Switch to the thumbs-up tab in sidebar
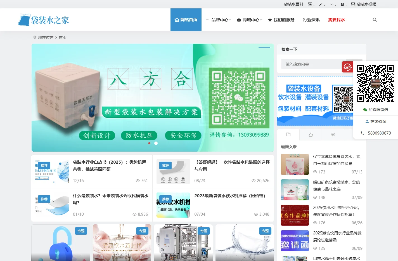This screenshot has height=261, width=398. pyautogui.click(x=311, y=135)
